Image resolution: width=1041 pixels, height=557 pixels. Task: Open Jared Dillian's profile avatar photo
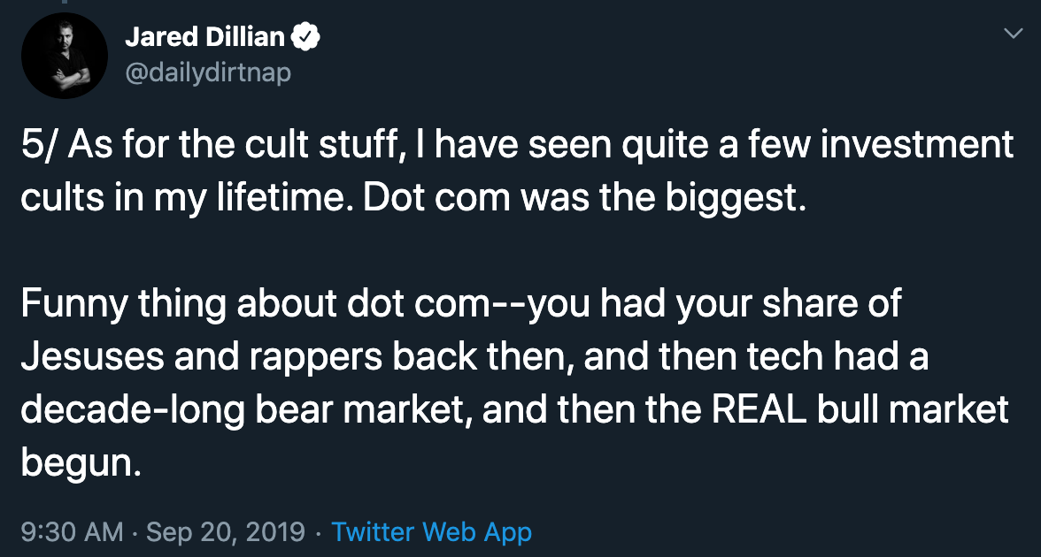click(x=65, y=56)
